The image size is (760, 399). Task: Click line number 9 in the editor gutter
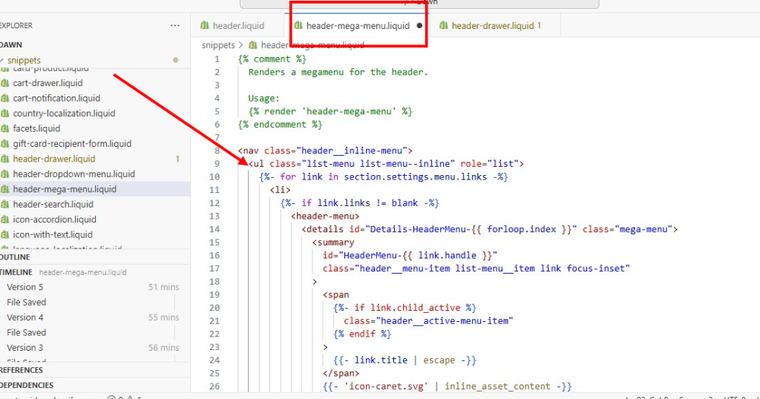pyautogui.click(x=216, y=163)
